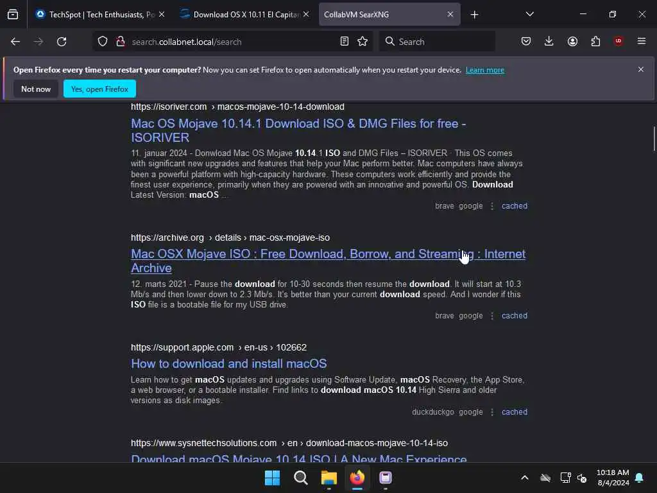Image resolution: width=657 pixels, height=493 pixels.
Task: Close the Download OS X El Capitan tab
Action: [x=306, y=14]
